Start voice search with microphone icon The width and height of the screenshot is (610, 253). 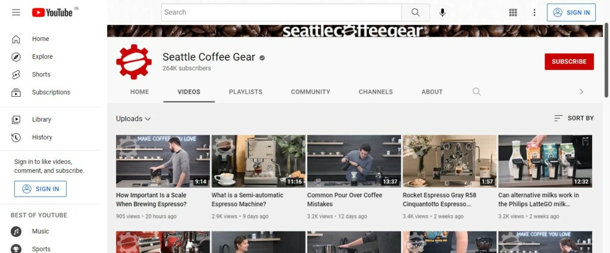(443, 12)
